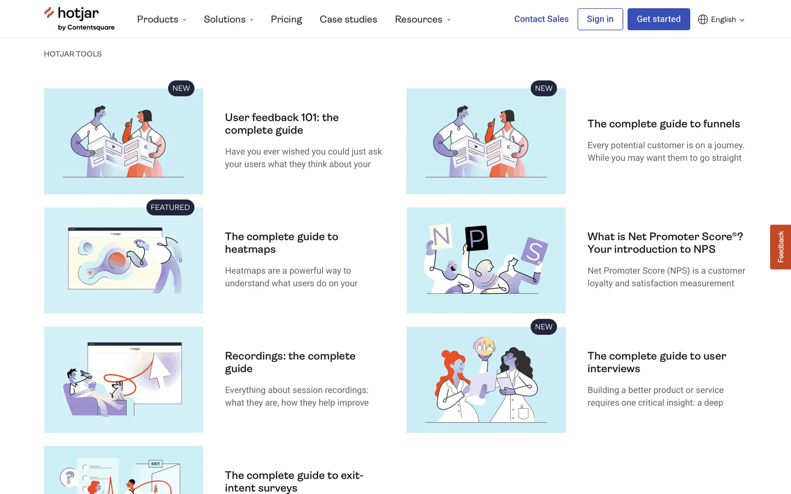Open the English language selector

[721, 19]
